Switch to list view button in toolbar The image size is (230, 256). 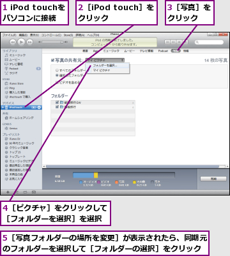[x=167, y=42]
